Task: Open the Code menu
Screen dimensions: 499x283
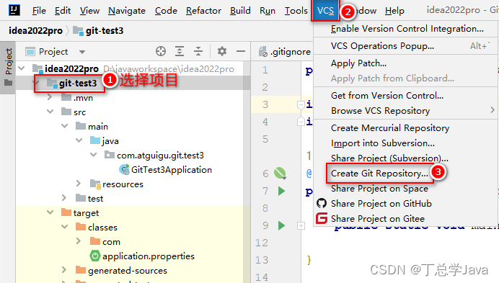Action: pyautogui.click(x=166, y=11)
